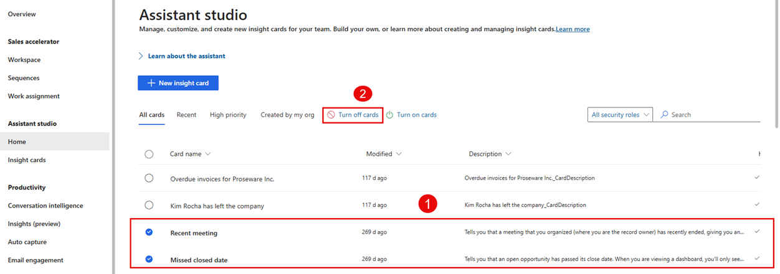
Task: Click the magnifier icon in Search box
Action: pyautogui.click(x=664, y=115)
